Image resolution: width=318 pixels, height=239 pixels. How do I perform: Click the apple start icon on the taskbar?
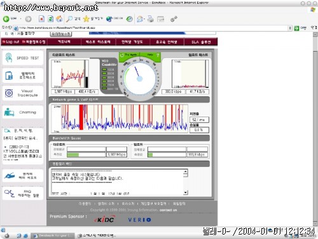coord(7,235)
